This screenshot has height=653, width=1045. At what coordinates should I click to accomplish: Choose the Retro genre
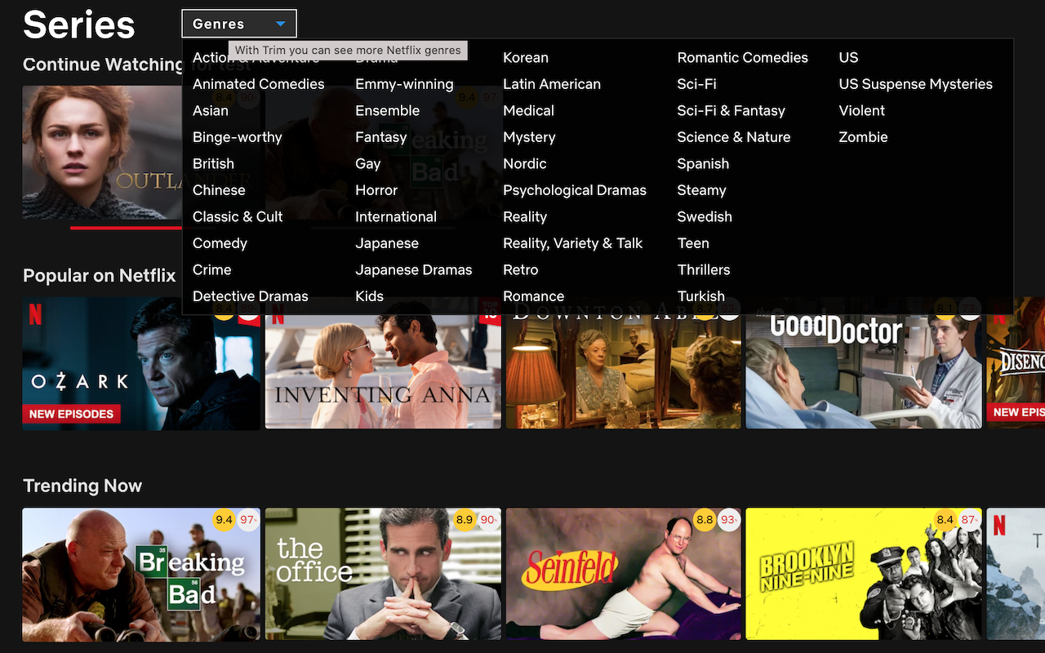(521, 269)
